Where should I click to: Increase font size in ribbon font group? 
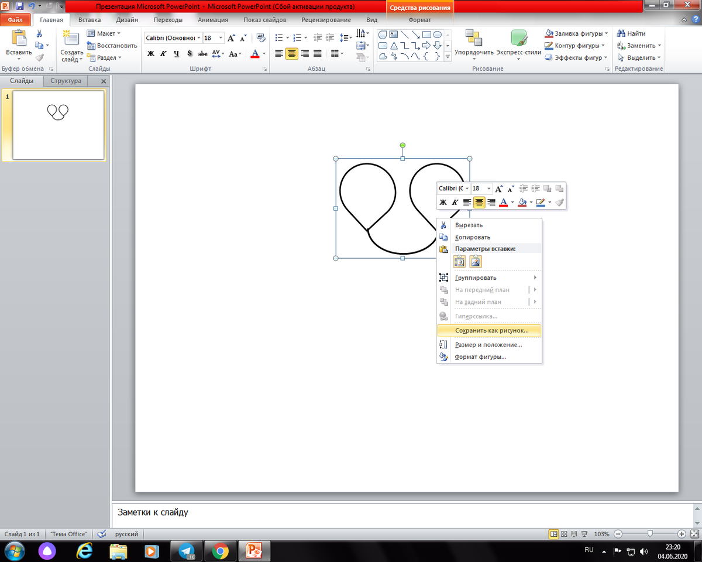coord(232,38)
